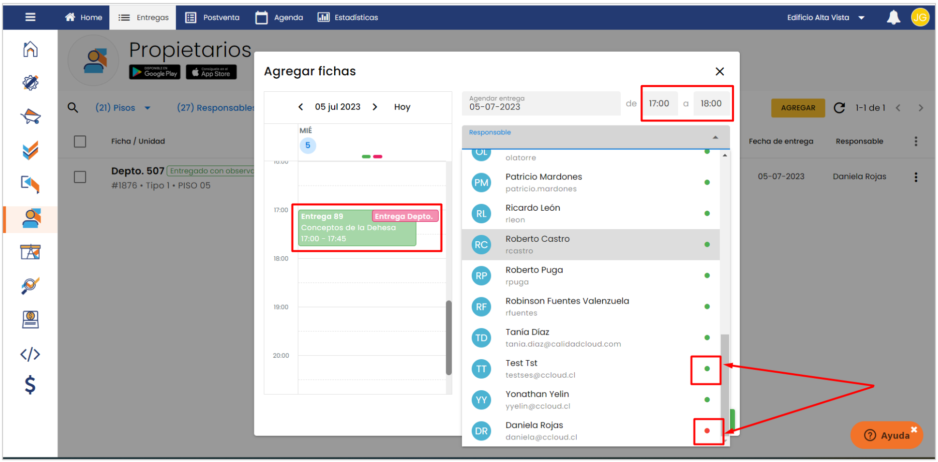
Task: Click the house icon in sidebar
Action: coord(30,49)
